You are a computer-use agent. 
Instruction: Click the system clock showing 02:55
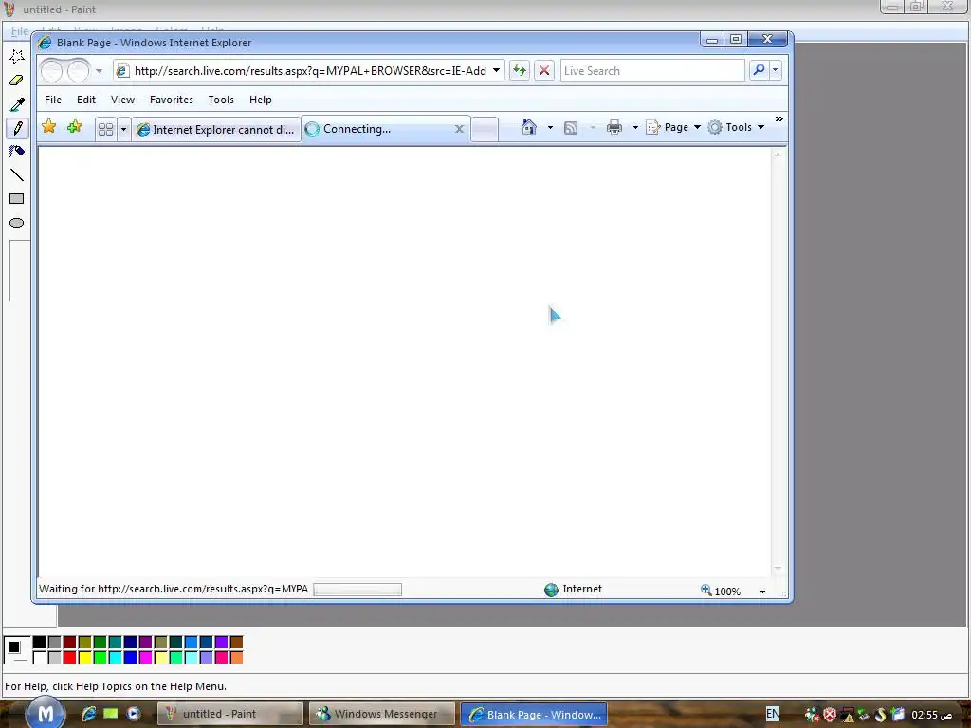[931, 715]
